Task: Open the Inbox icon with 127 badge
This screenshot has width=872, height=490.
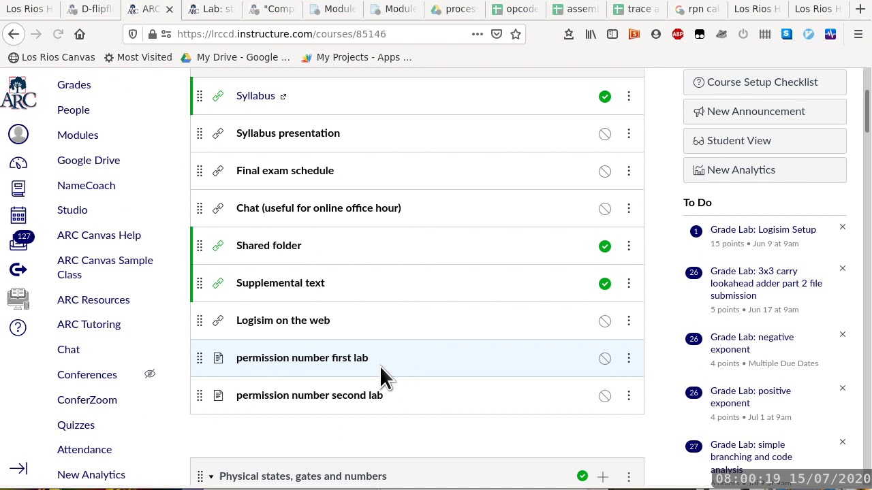Action: click(18, 243)
